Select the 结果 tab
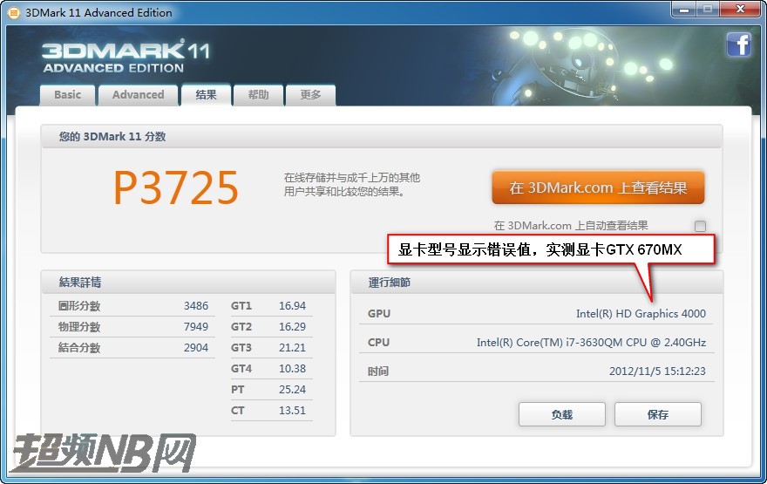 [x=206, y=94]
